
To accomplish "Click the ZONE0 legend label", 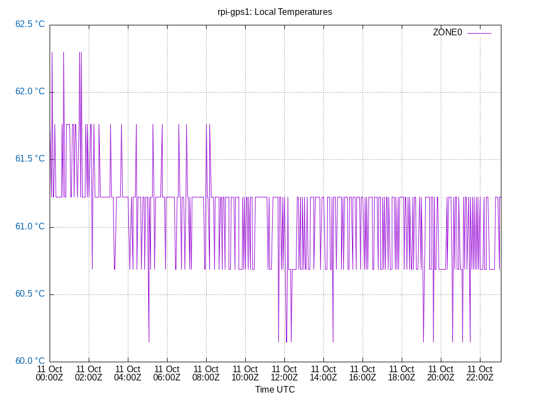I will (447, 33).
